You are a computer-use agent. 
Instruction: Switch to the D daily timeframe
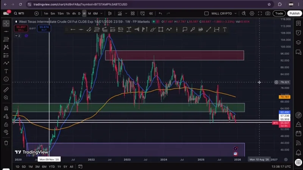tap(79, 13)
